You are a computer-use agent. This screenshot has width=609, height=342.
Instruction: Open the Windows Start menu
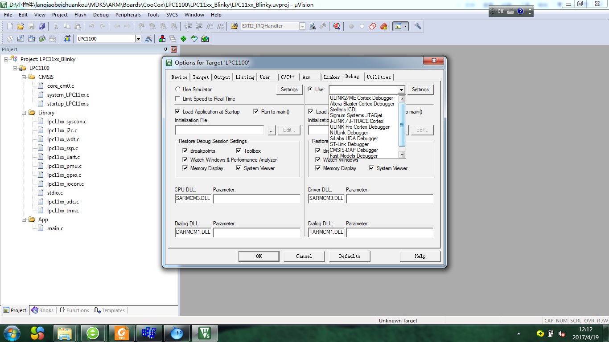pyautogui.click(x=11, y=333)
